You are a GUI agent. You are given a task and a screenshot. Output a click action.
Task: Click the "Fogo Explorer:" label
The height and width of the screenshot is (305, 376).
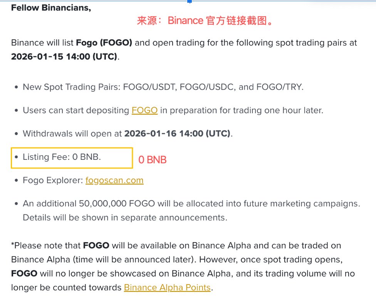(53, 180)
